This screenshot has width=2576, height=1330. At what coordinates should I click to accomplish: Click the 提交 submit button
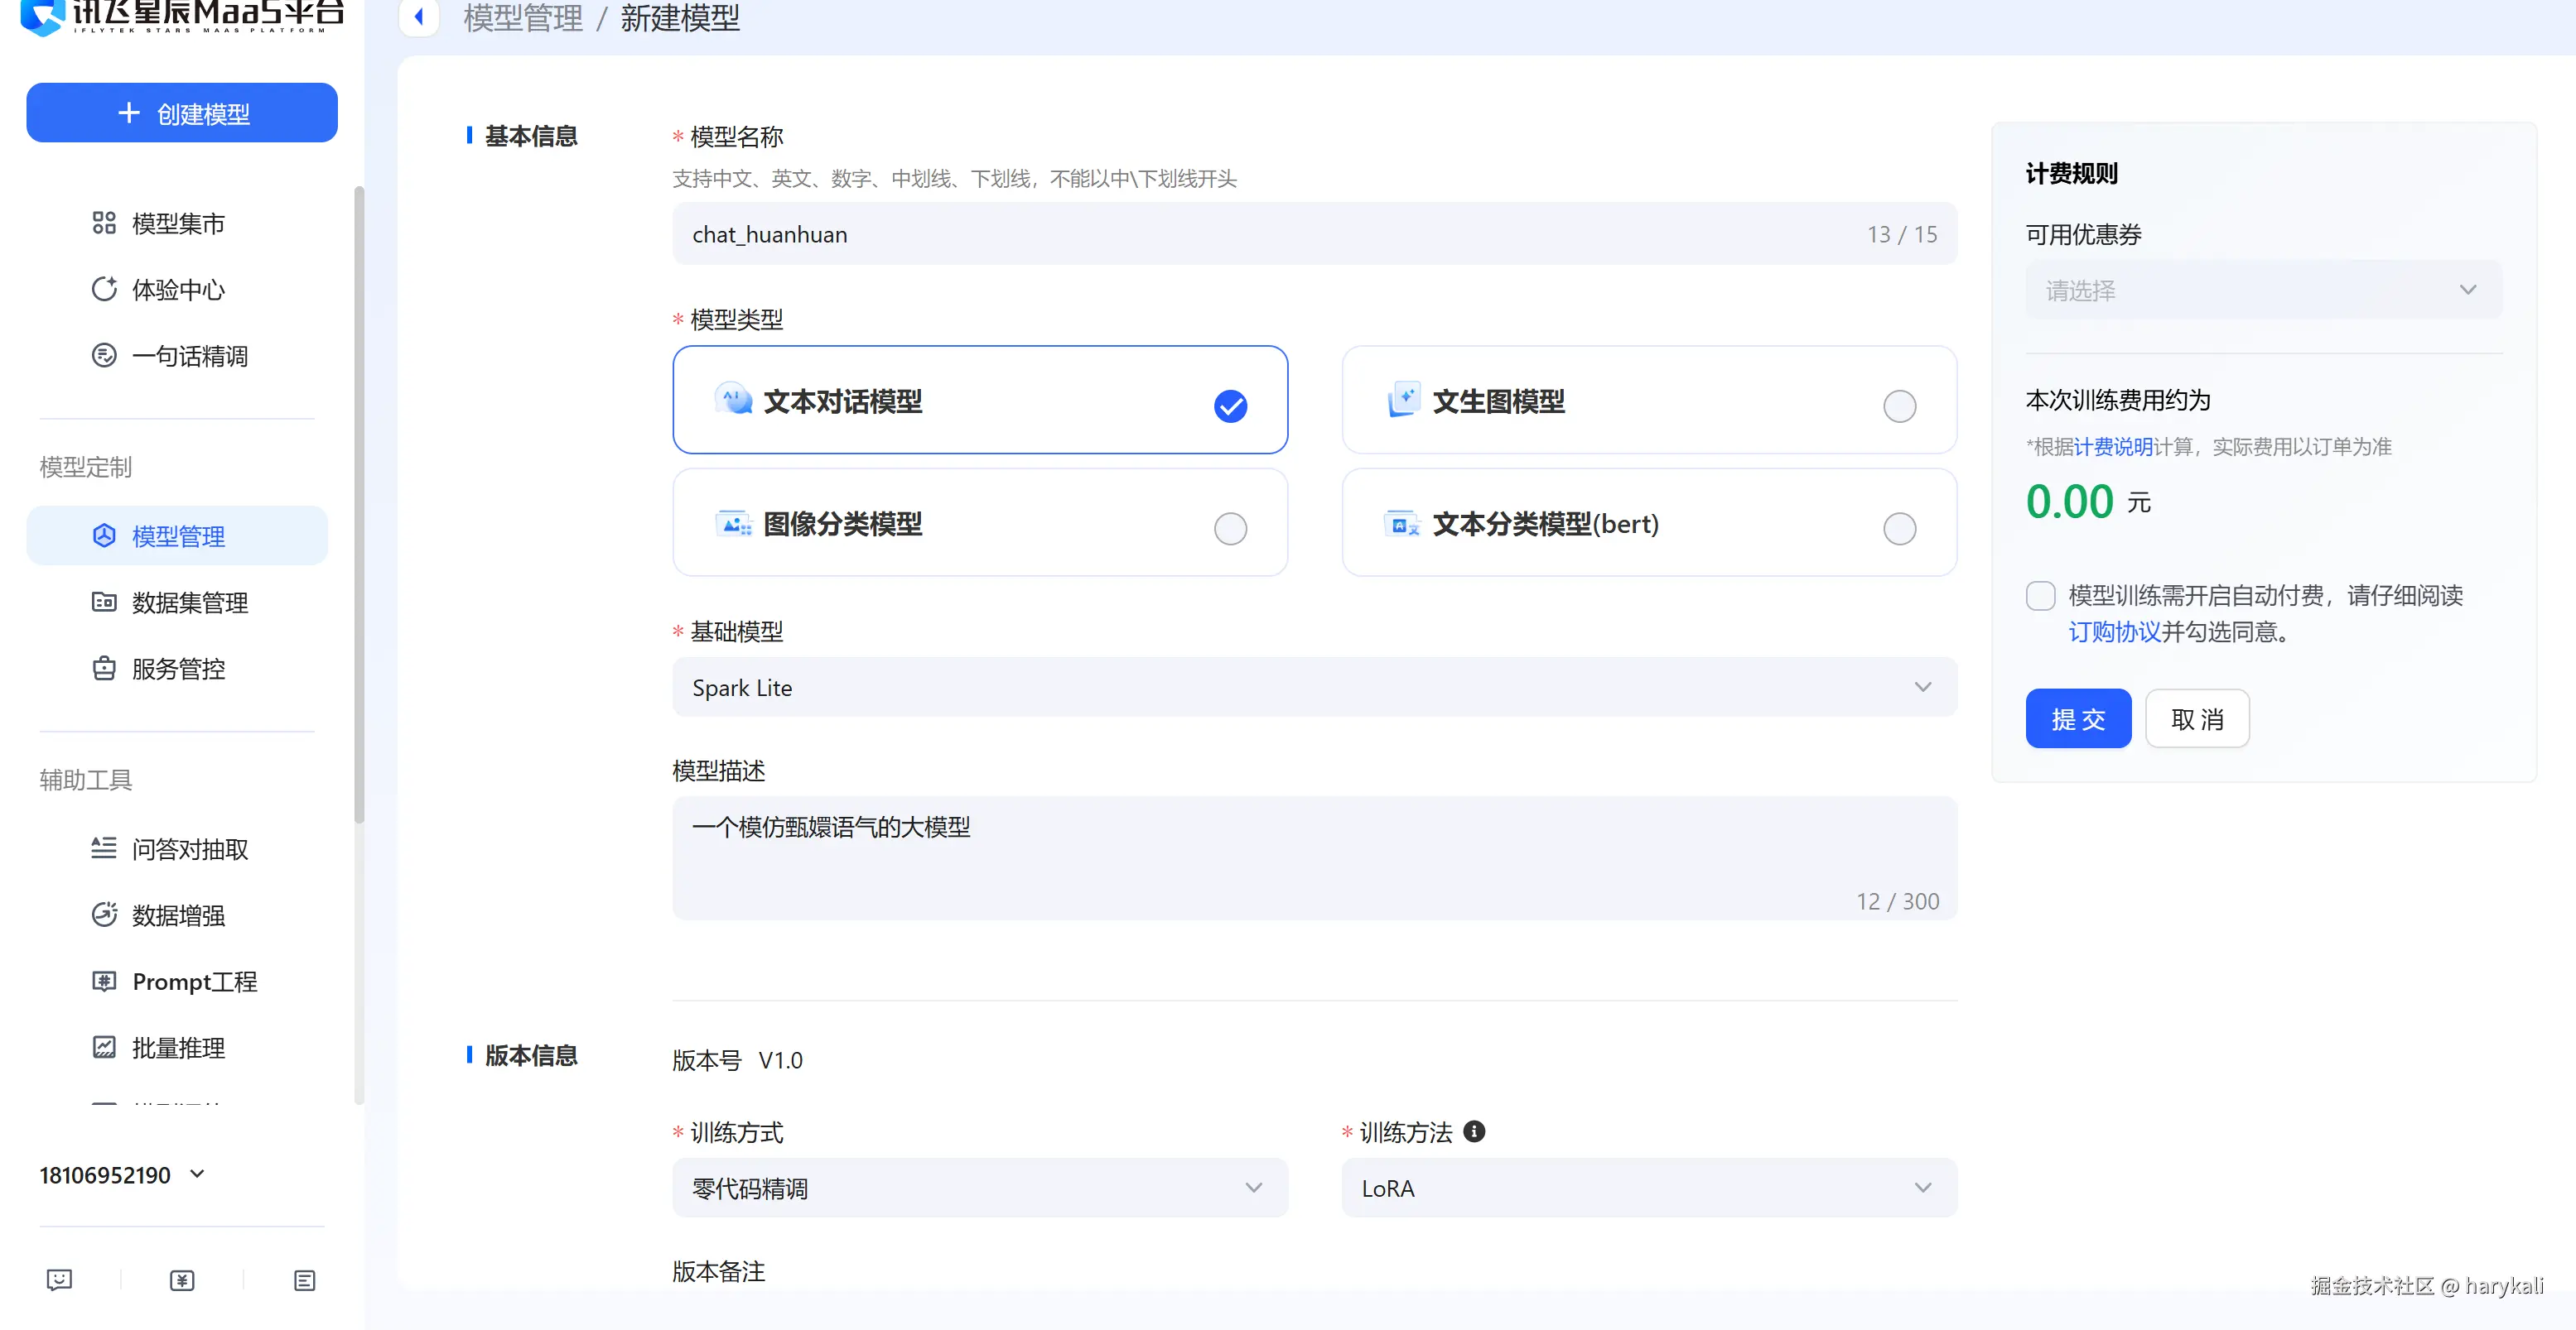pos(2077,718)
